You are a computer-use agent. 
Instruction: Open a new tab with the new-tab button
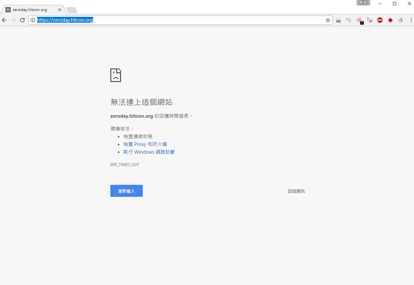(71, 10)
